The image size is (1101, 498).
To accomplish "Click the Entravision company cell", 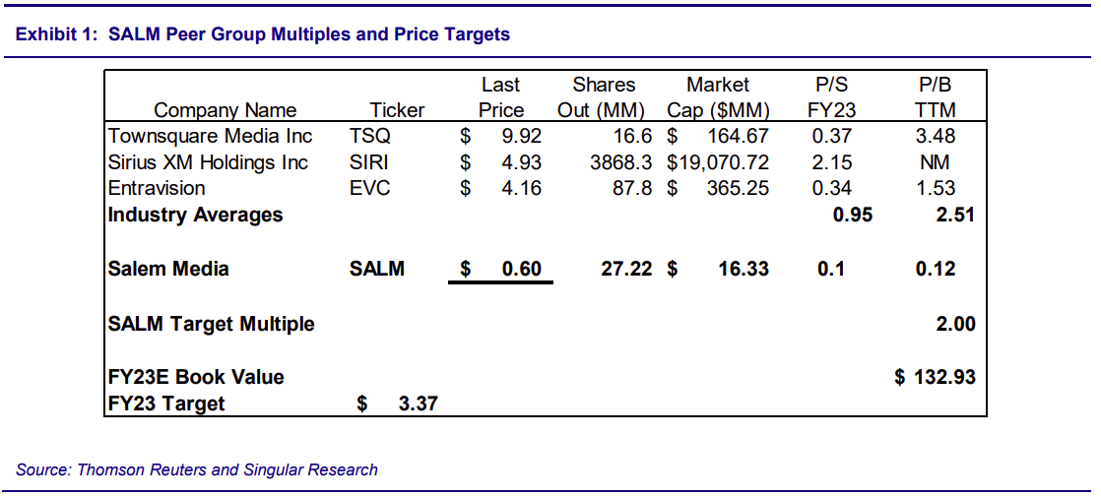I will click(x=157, y=188).
